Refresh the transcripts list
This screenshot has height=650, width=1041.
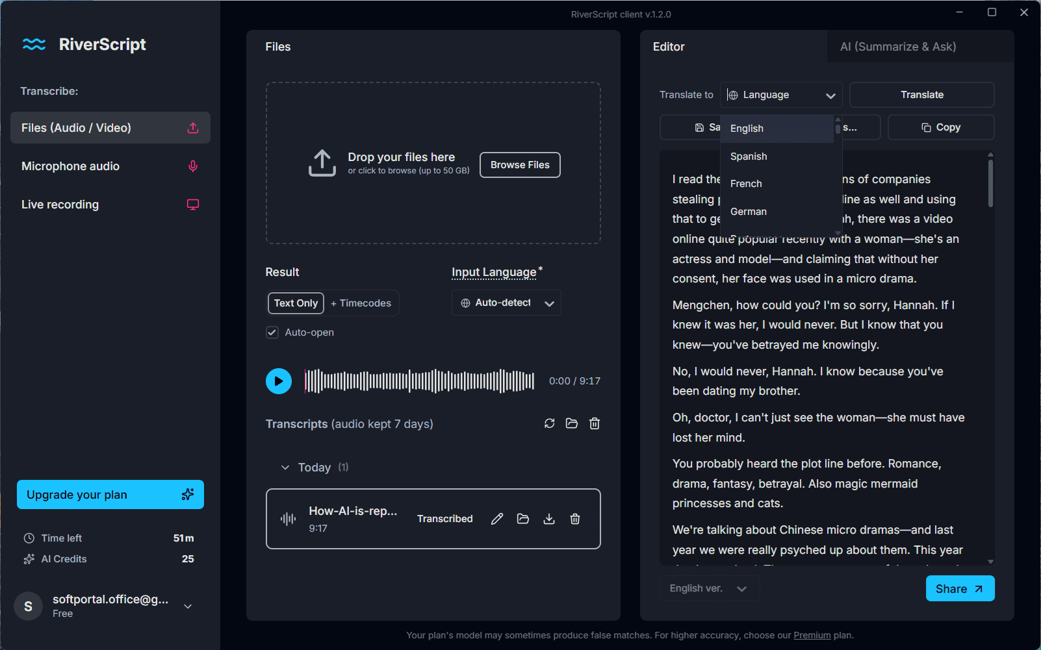pos(550,423)
